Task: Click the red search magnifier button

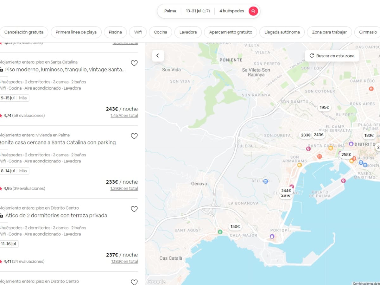Action: tap(253, 11)
